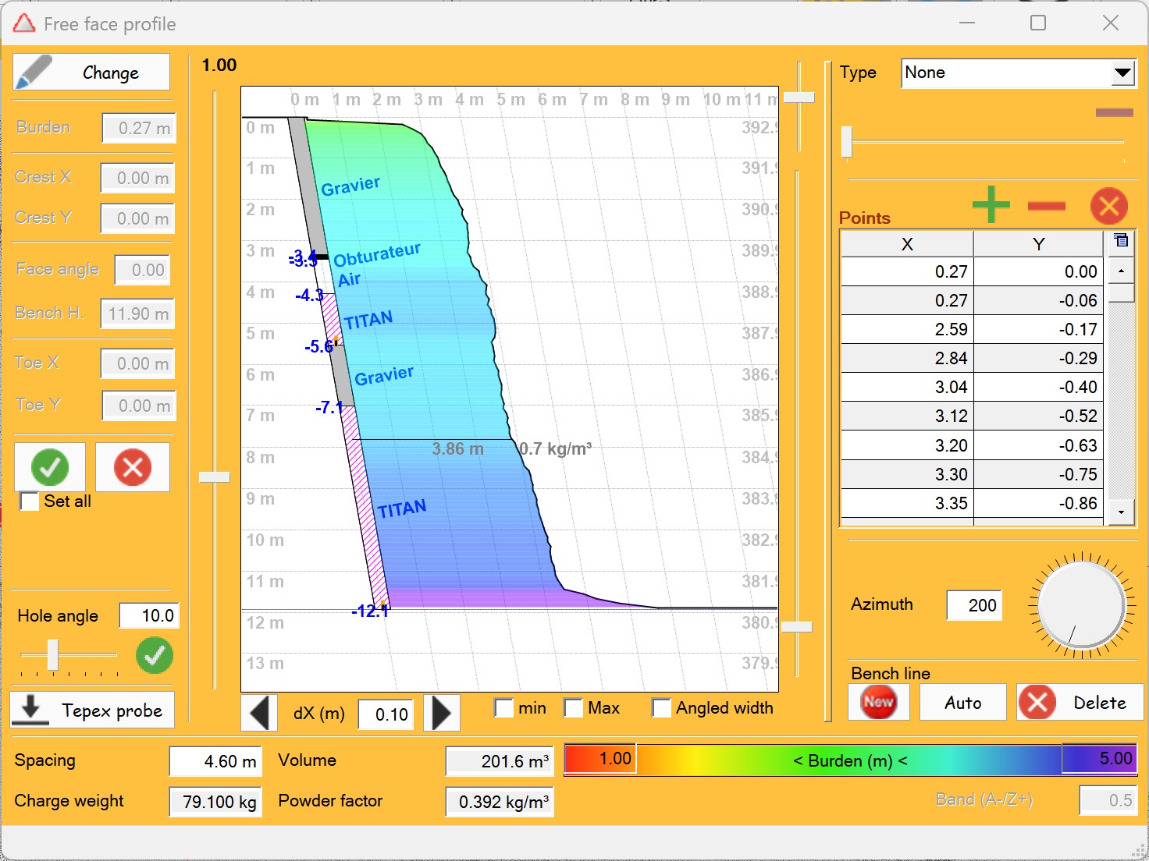Step dX forward with right arrow
This screenshot has height=861, width=1149.
coord(441,712)
